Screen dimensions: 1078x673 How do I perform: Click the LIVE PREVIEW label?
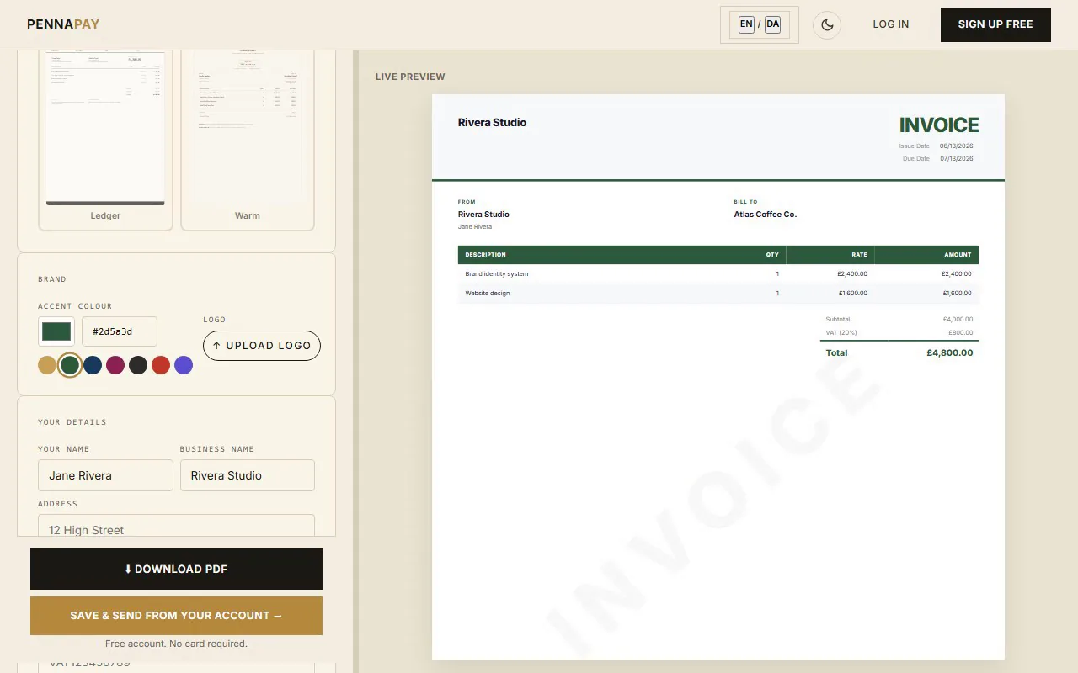410,77
